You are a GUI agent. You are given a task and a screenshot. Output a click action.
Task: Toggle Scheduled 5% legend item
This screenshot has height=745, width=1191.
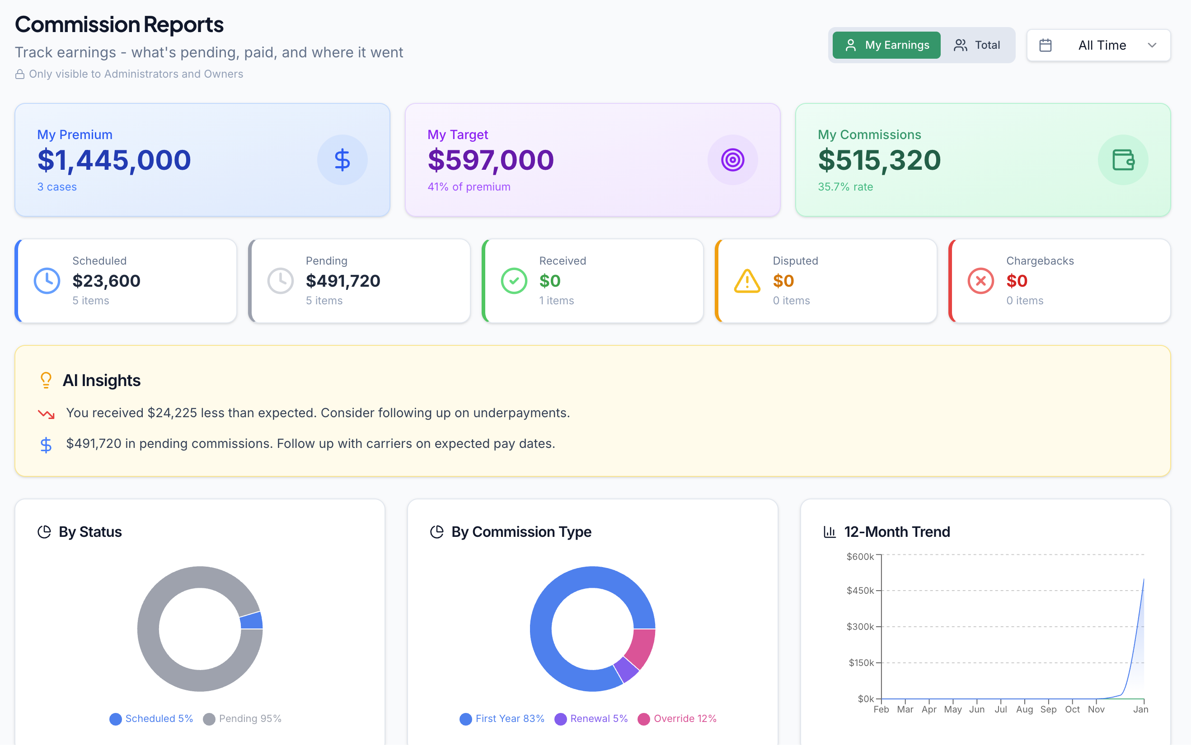pyautogui.click(x=151, y=718)
